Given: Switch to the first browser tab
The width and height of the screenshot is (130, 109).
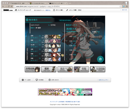Looking at the screenshot, I should [19, 3].
